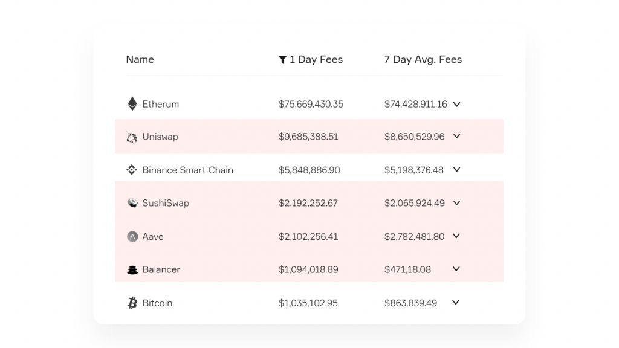Click the $9,685,388.51 fee value
This screenshot has width=619, height=348.
pos(308,137)
